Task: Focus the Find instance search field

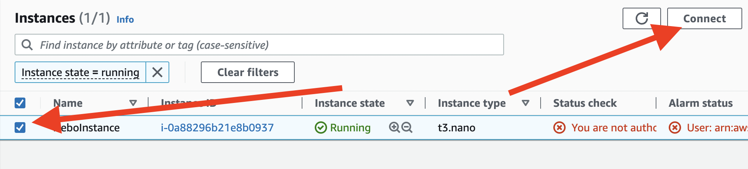Action: [x=259, y=45]
